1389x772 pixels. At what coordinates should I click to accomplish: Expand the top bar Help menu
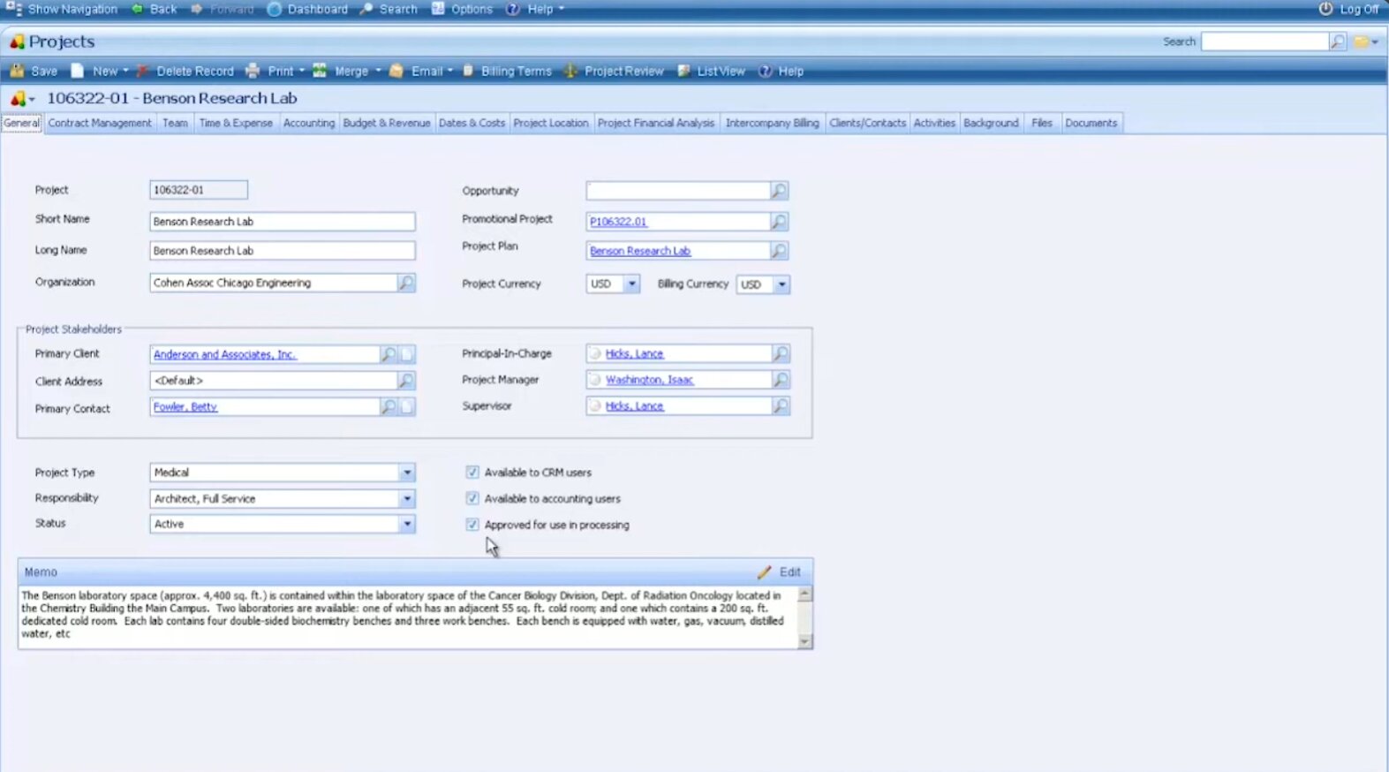point(561,9)
